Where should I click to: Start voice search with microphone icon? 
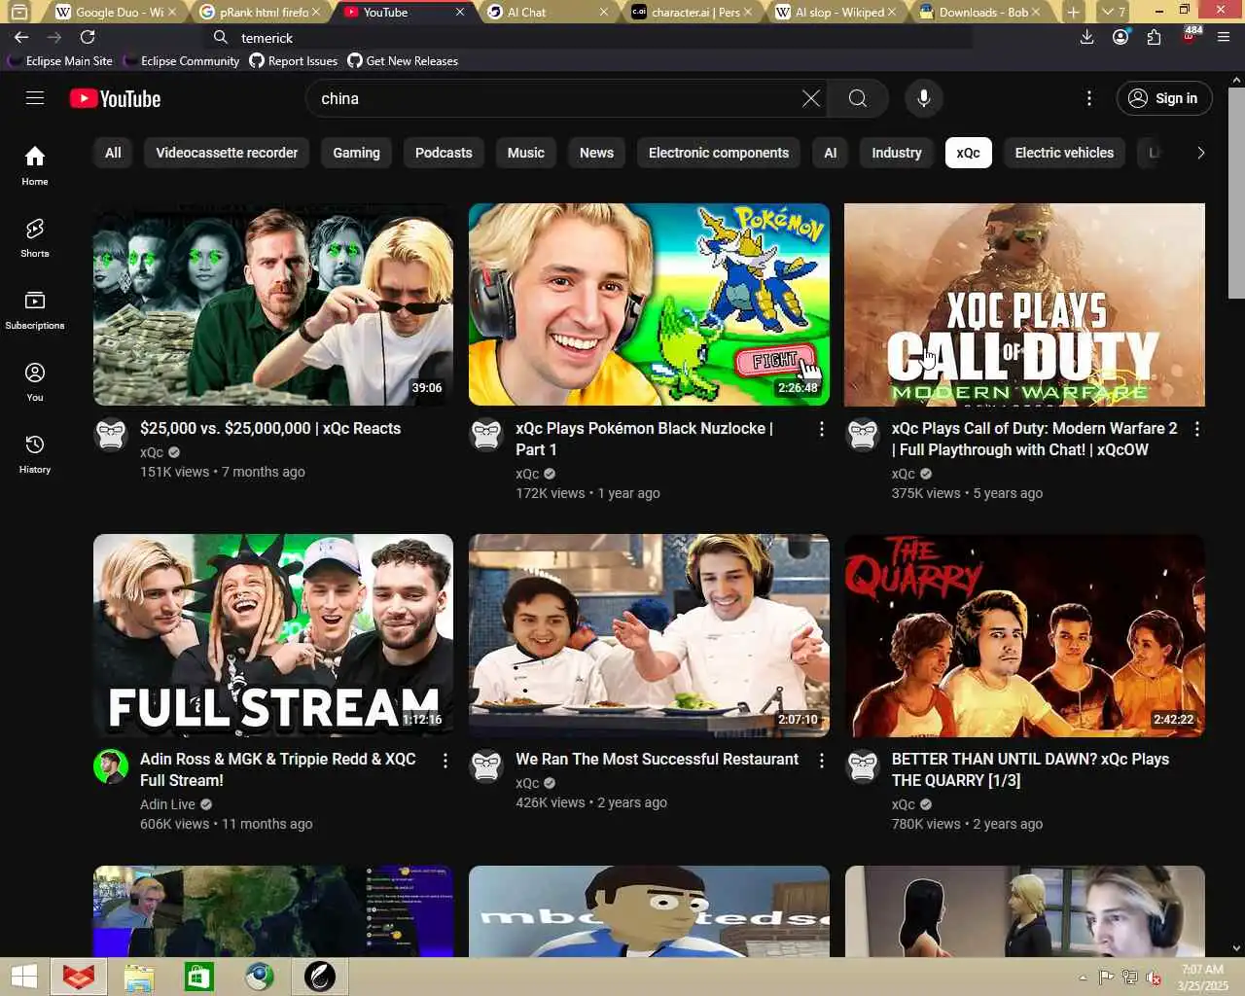tap(924, 98)
